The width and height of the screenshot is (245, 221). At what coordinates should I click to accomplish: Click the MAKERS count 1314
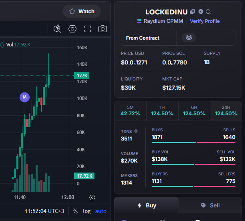[x=127, y=183]
